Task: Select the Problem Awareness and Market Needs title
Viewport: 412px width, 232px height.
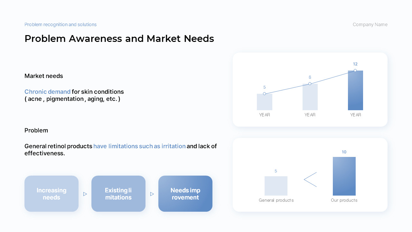Action: [x=119, y=39]
